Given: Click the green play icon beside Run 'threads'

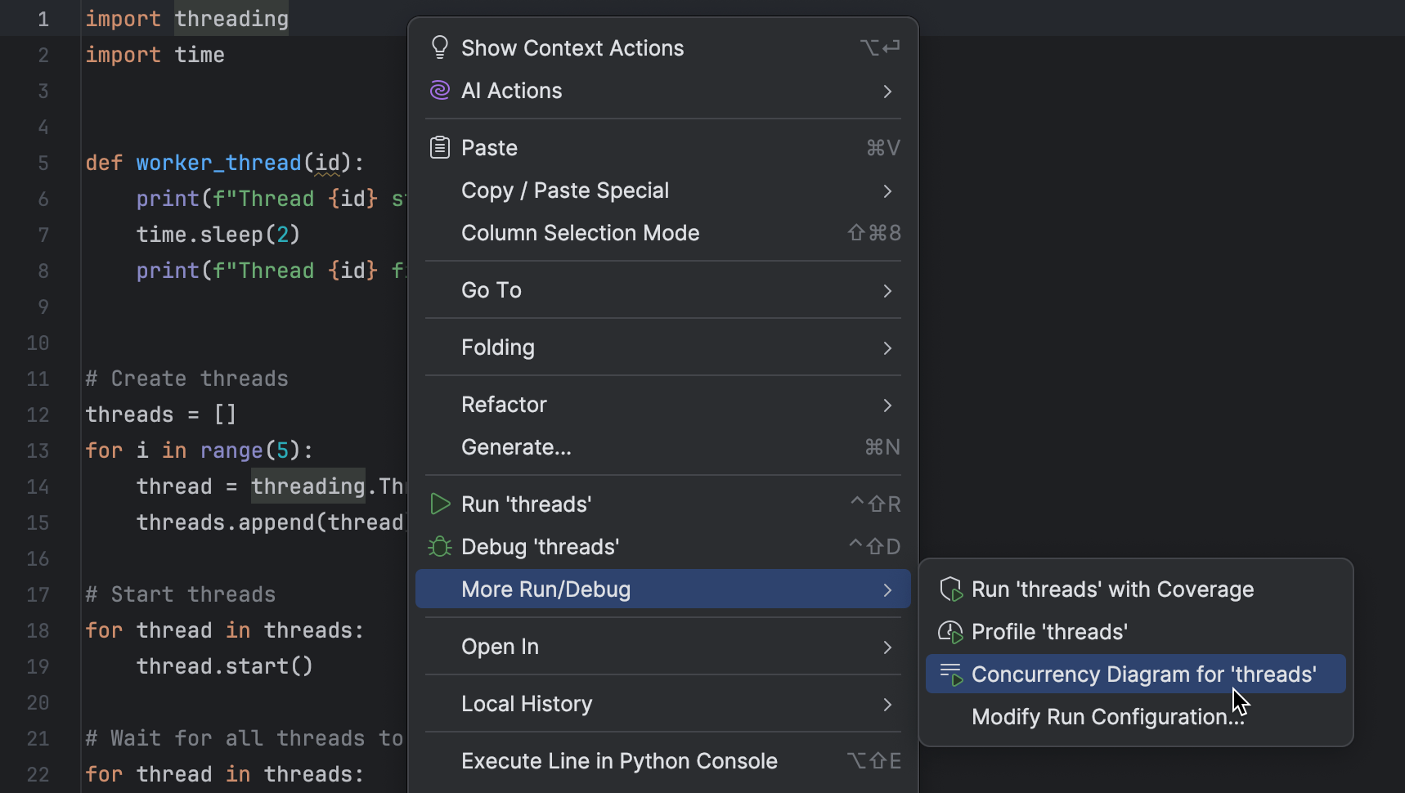Looking at the screenshot, I should pyautogui.click(x=440, y=504).
